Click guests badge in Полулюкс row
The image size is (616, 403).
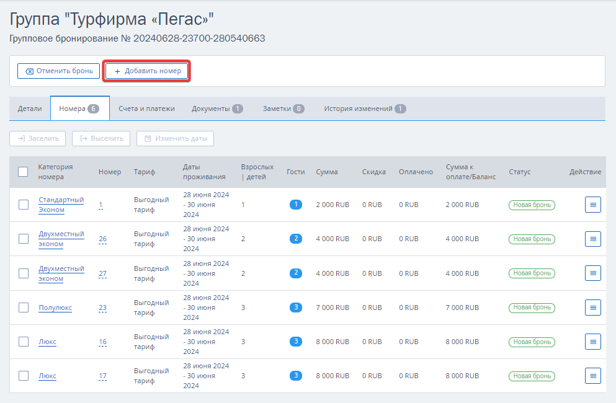pos(296,308)
